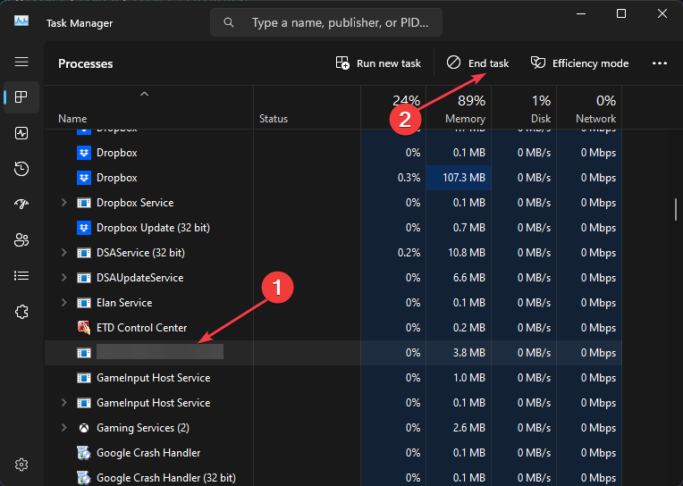Click the 0.3% CPU cell
Image resolution: width=683 pixels, height=486 pixels.
pyautogui.click(x=393, y=178)
